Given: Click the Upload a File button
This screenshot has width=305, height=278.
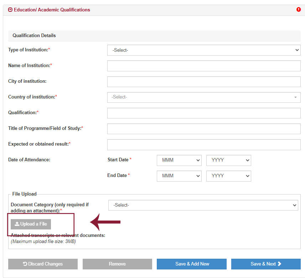Looking at the screenshot, I should click(31, 224).
